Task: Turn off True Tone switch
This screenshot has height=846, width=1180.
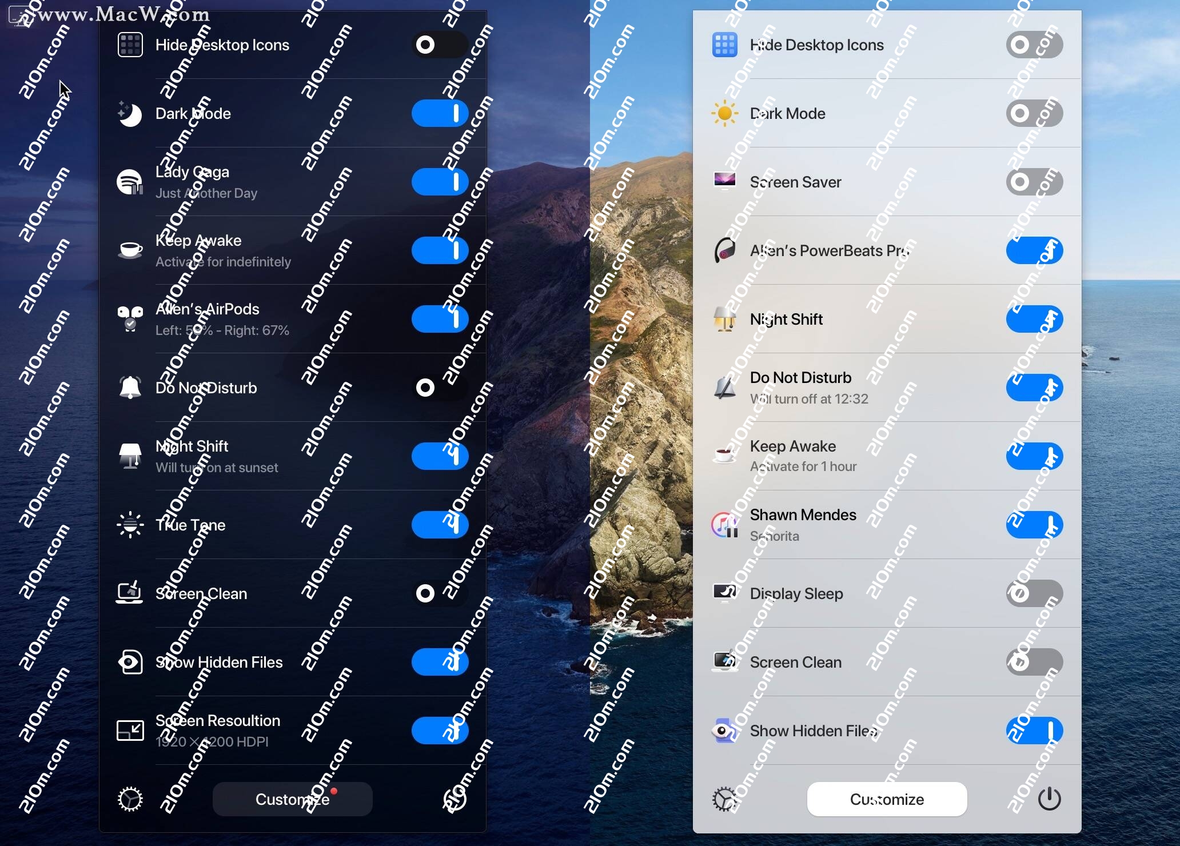Action: tap(440, 525)
